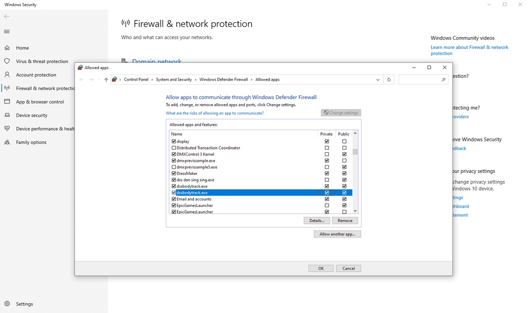Image resolution: width=528 pixels, height=313 pixels.
Task: Uncheck the DressMaker app checkbox
Action: click(174, 173)
